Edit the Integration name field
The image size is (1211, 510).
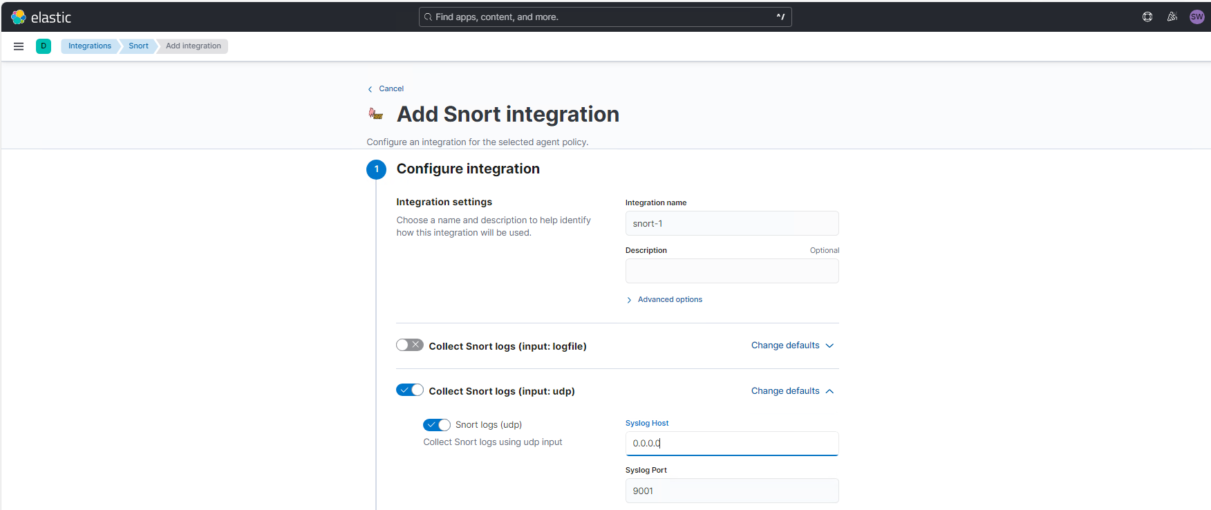[732, 223]
